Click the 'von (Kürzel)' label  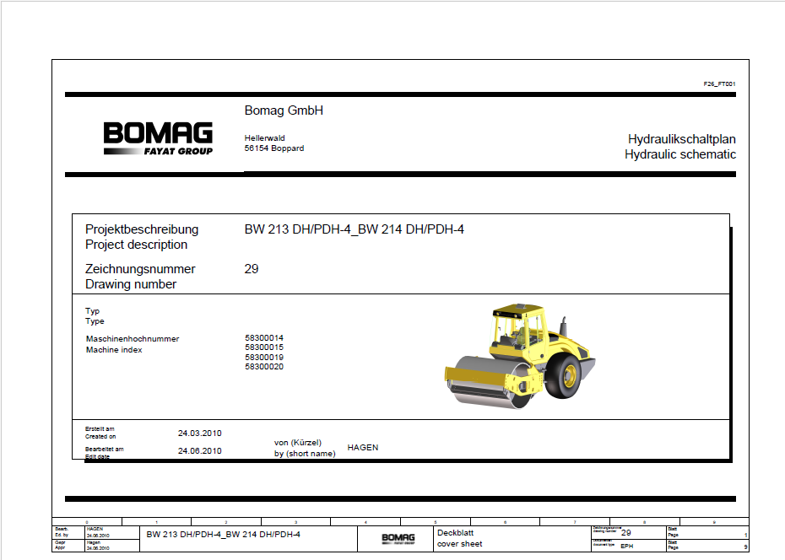(x=297, y=443)
